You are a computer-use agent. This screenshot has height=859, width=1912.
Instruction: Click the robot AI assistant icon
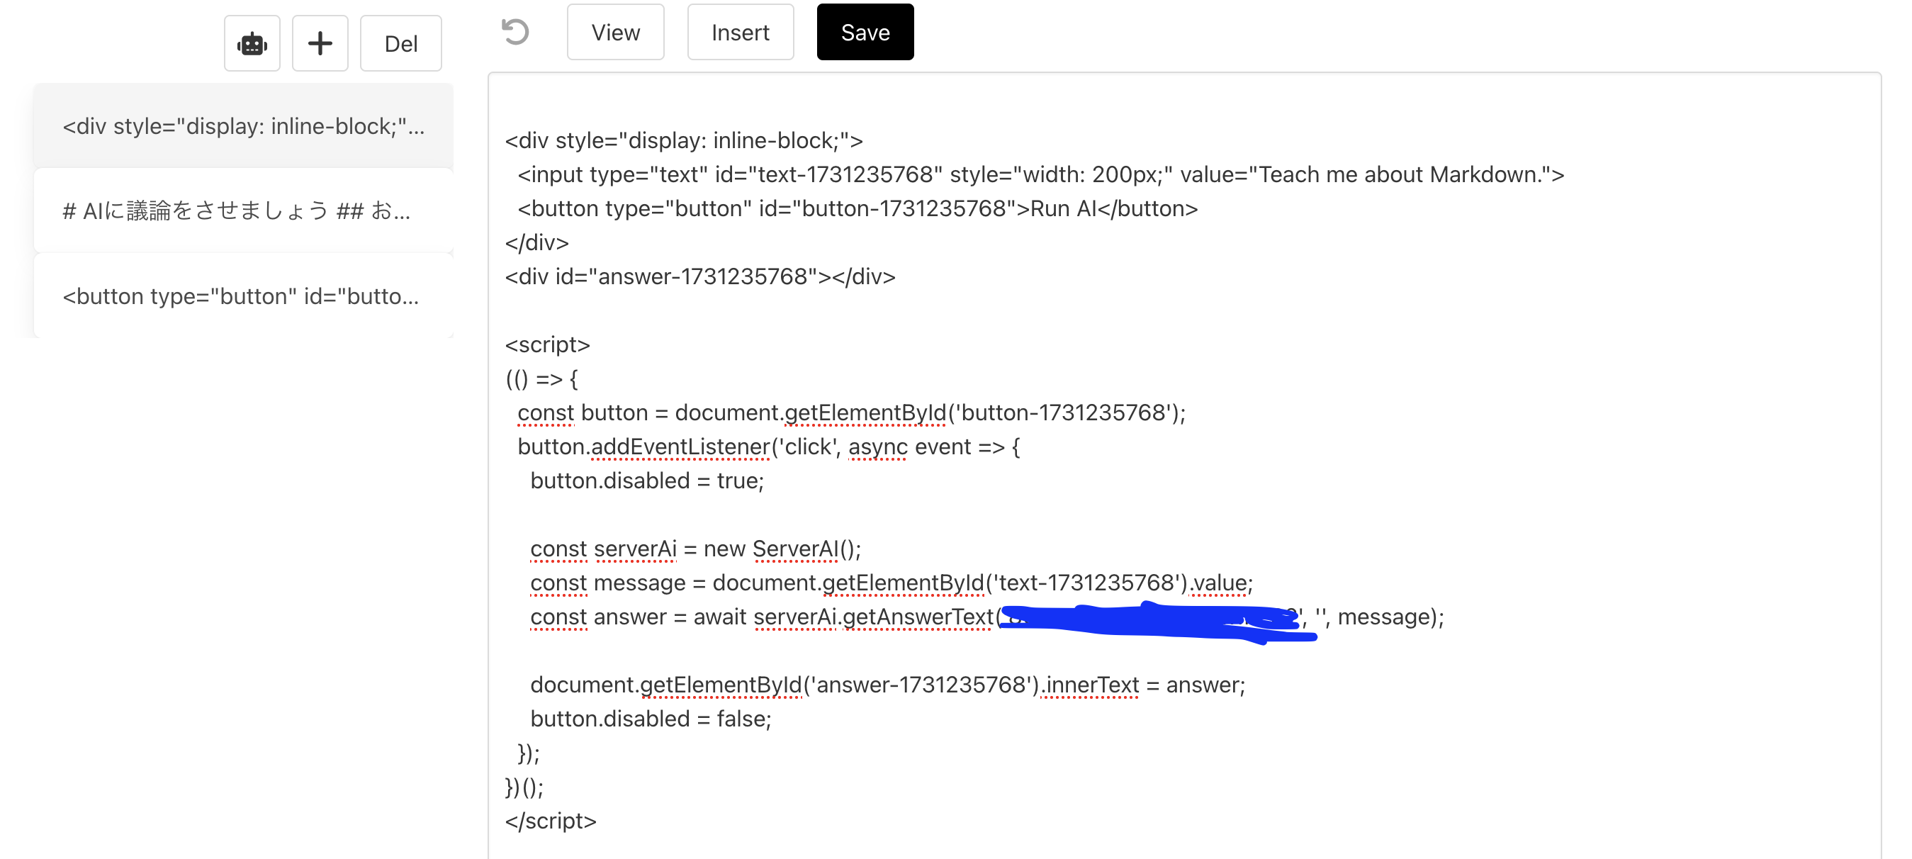pos(252,44)
